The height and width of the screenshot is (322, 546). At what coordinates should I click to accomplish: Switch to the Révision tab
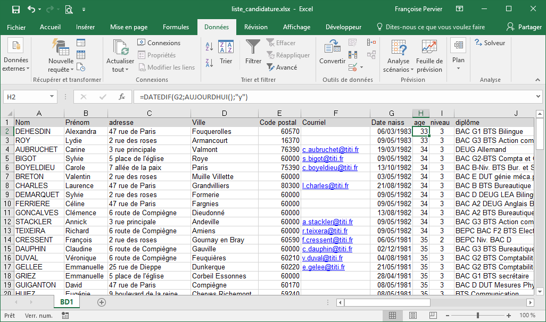[x=256, y=27]
